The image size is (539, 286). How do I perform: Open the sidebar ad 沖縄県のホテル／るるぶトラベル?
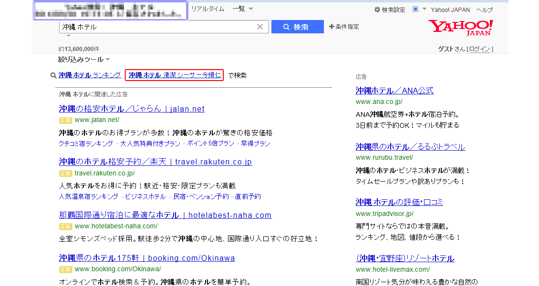(410, 147)
